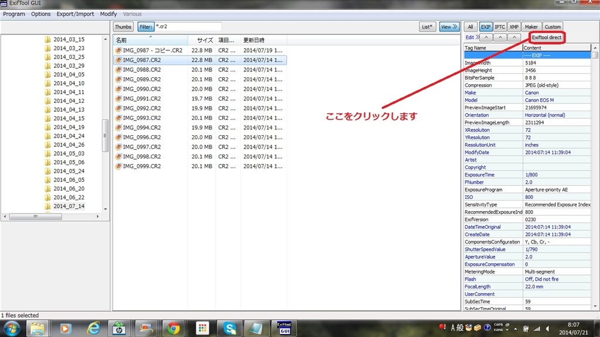Open Skype from taskbar

tap(230, 329)
